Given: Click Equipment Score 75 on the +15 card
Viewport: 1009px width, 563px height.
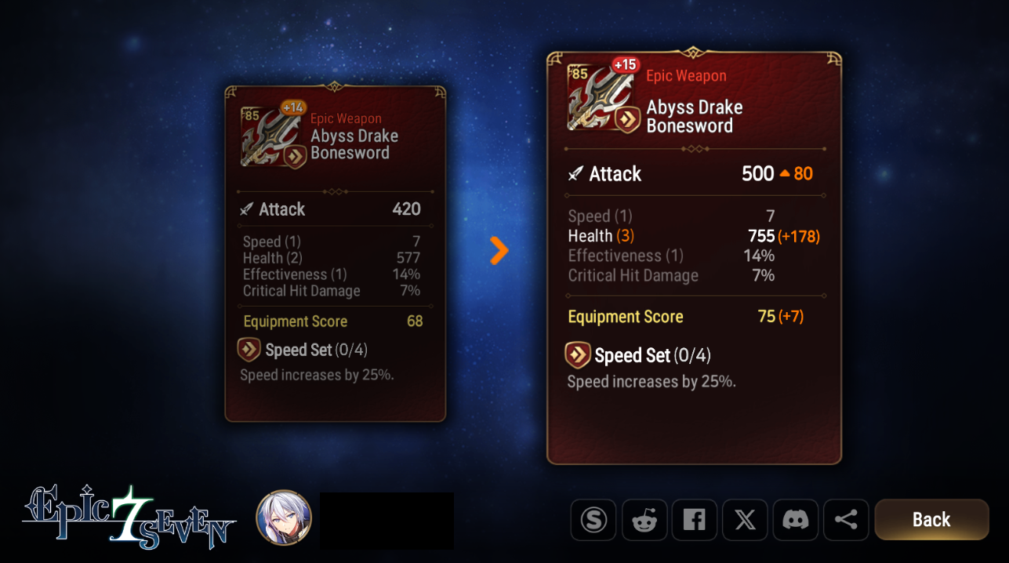Looking at the screenshot, I should 687,317.
